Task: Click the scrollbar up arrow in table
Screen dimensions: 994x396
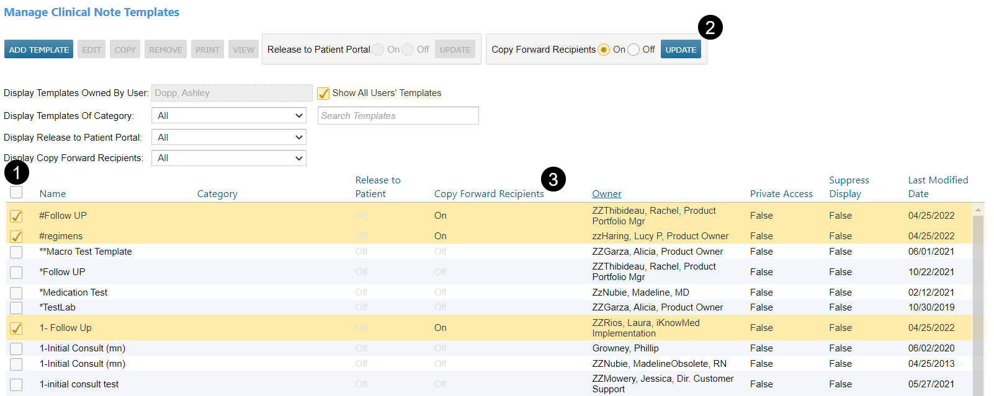Action: tap(978, 211)
